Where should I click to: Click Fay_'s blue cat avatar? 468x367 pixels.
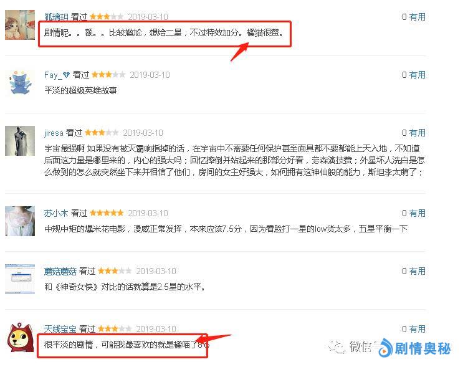[x=20, y=83]
